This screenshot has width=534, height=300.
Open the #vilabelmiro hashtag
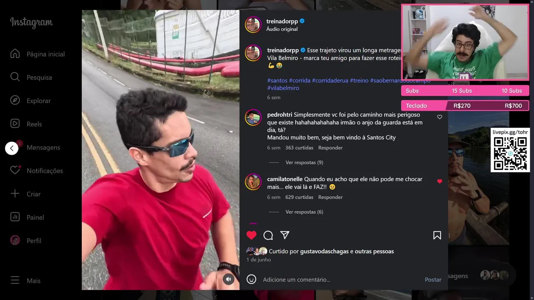283,88
